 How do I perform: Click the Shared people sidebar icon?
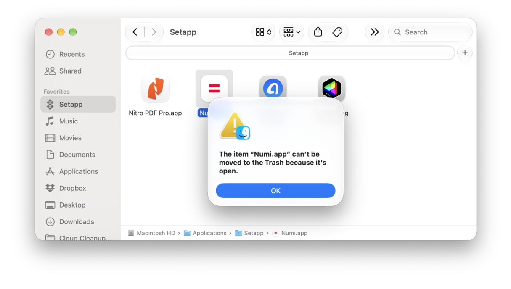(x=50, y=71)
